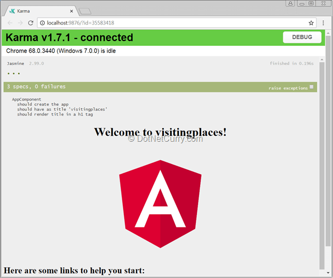
Task: Click the inner frame scroll-up arrow
Action: (x=322, y=60)
